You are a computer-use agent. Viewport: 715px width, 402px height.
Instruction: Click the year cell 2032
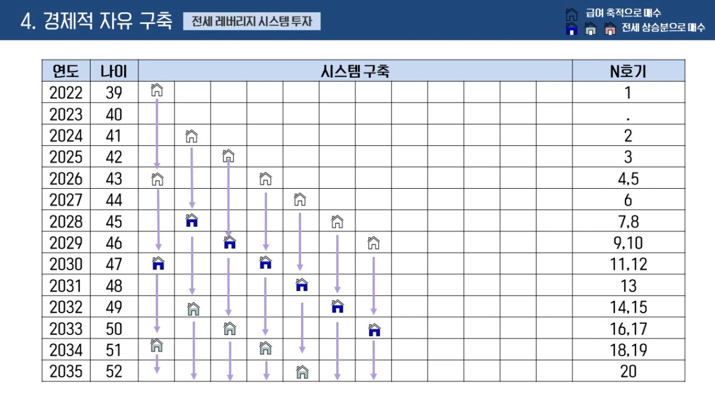[66, 307]
